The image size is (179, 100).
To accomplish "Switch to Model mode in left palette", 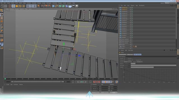I will [2, 14].
